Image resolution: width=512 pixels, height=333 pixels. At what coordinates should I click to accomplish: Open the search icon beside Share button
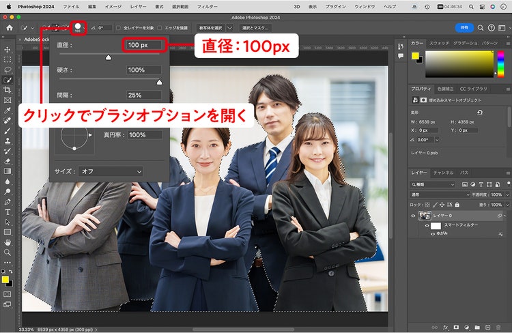pyautogui.click(x=481, y=28)
